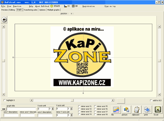
Task: Enable minor axis Y3
Action: [x=79, y=112]
